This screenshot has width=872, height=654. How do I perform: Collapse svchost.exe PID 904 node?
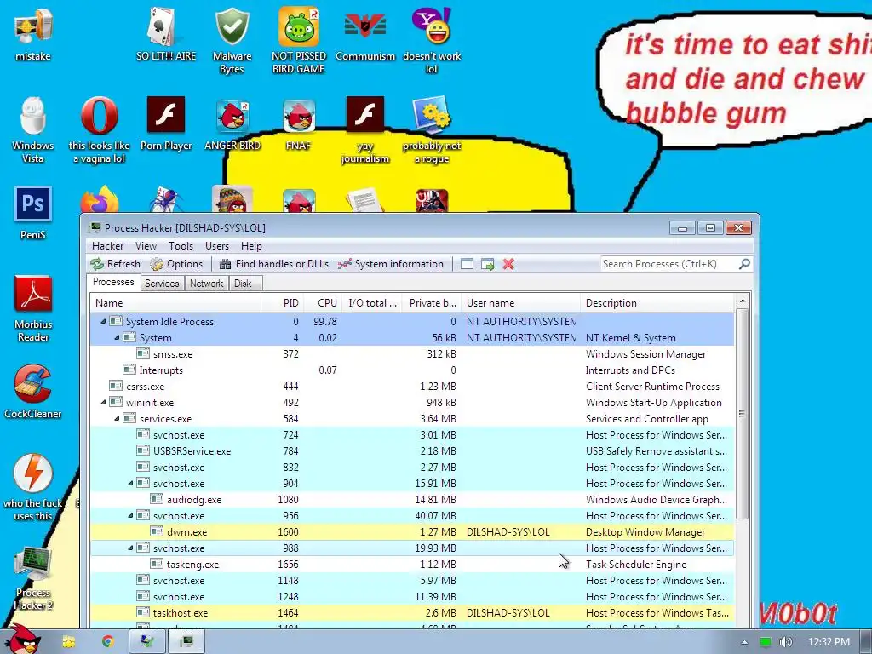pos(130,484)
